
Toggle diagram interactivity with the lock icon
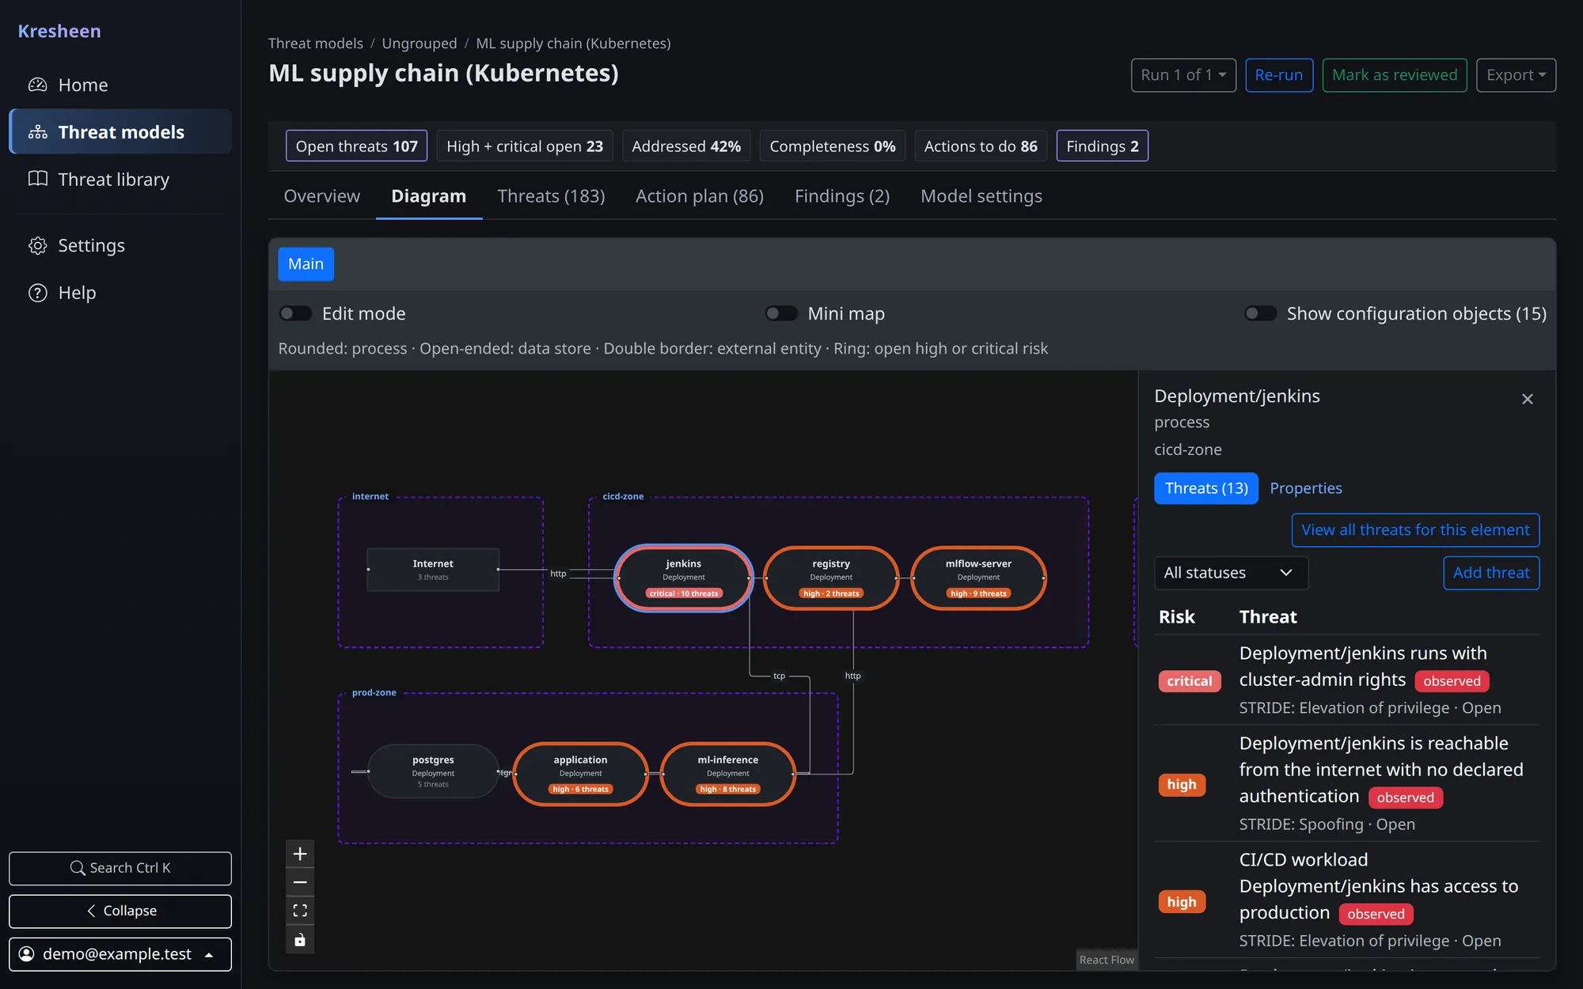tap(300, 940)
